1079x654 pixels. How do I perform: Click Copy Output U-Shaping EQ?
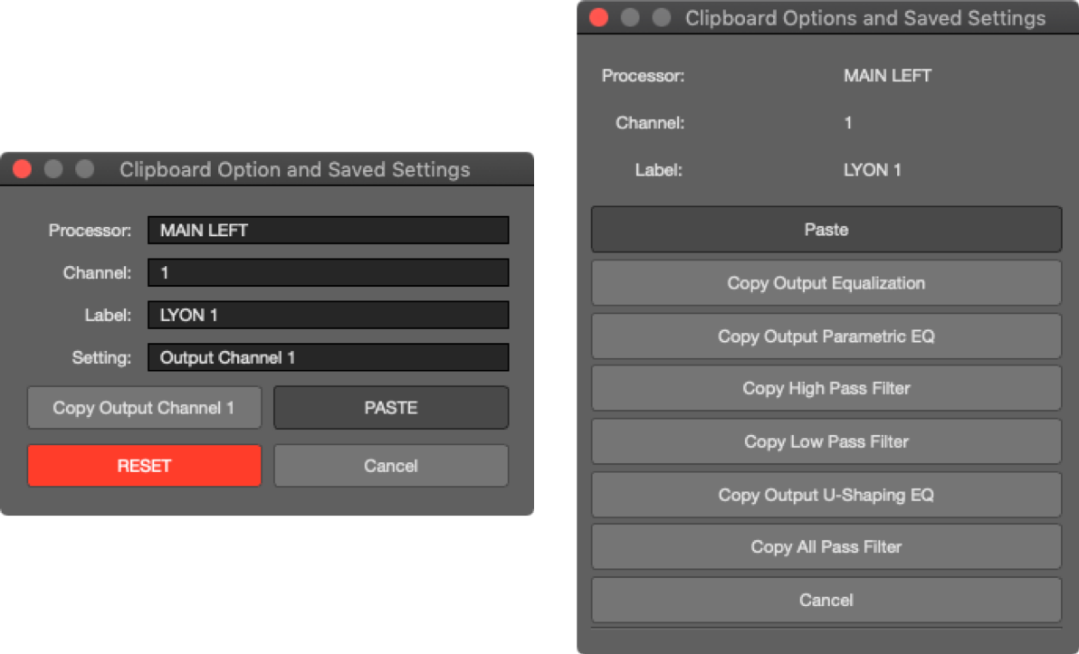point(826,495)
